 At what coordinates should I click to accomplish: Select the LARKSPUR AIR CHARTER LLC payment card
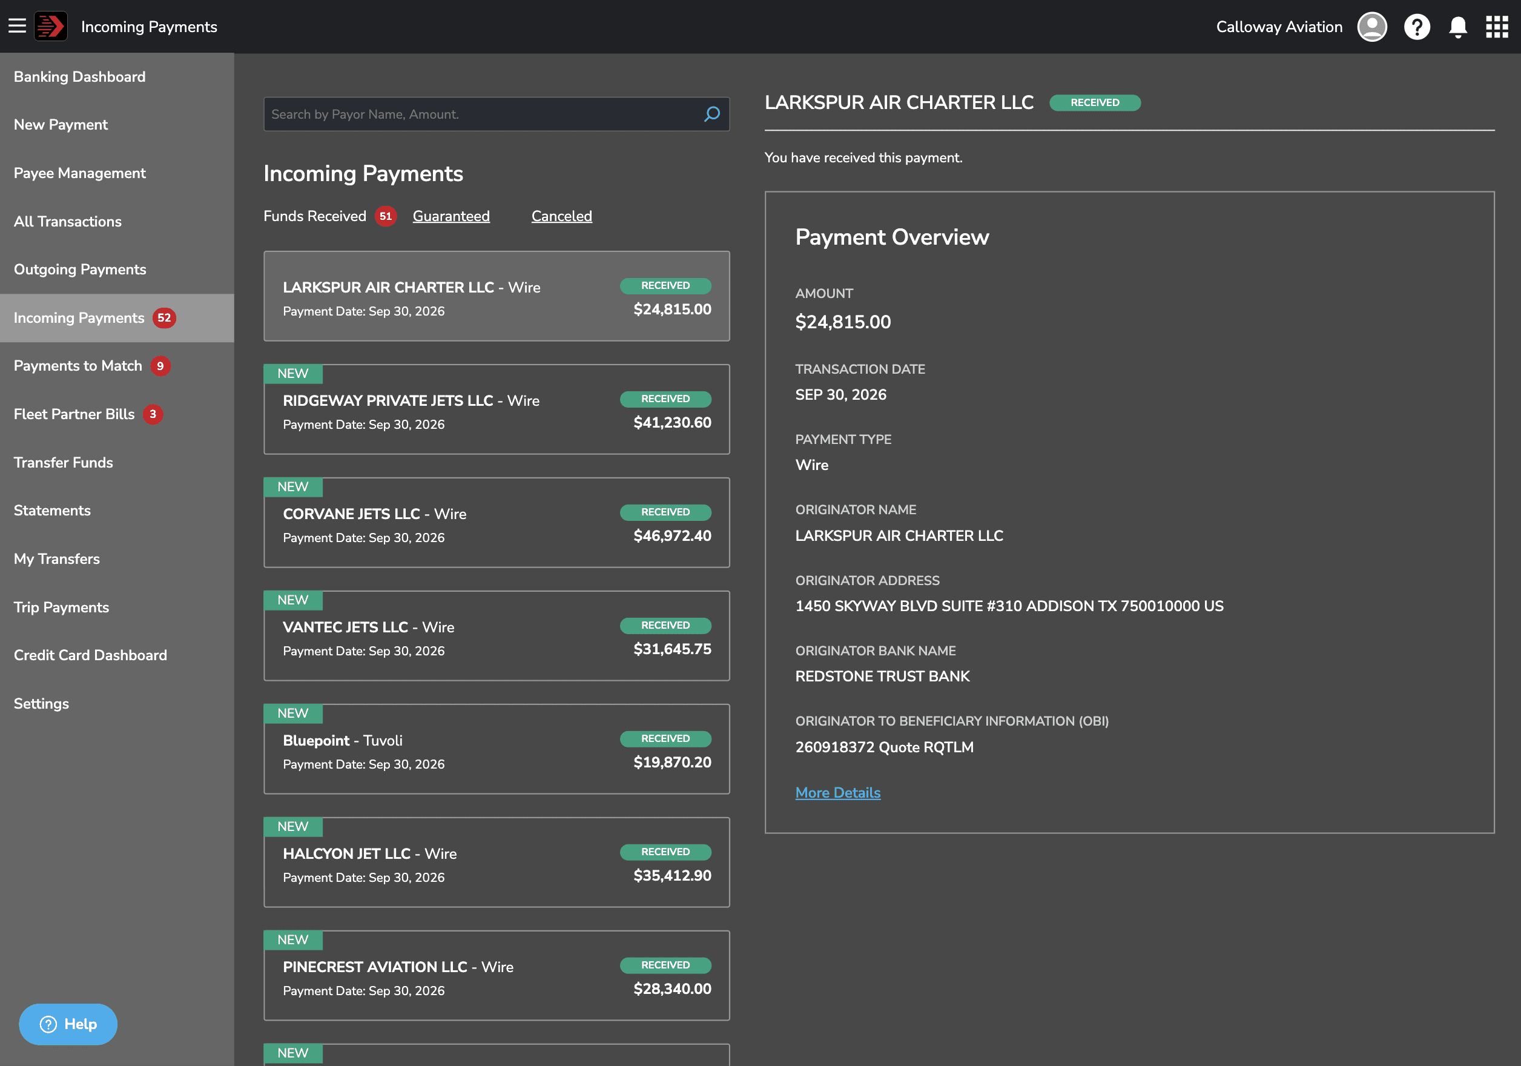click(x=497, y=296)
